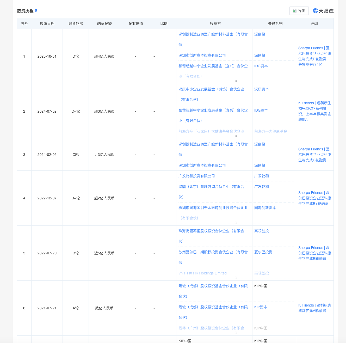Click the 国海创新资本 related institution link
Screen dimensions: 346x343
point(265,208)
